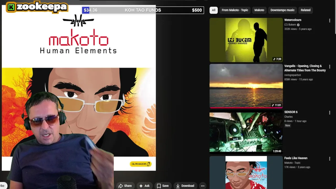The height and width of the screenshot is (189, 336).
Task: Click the Download button
Action: (185, 186)
